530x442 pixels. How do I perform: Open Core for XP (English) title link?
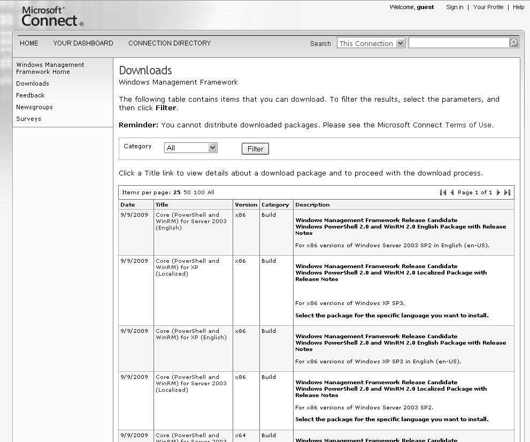[191, 334]
